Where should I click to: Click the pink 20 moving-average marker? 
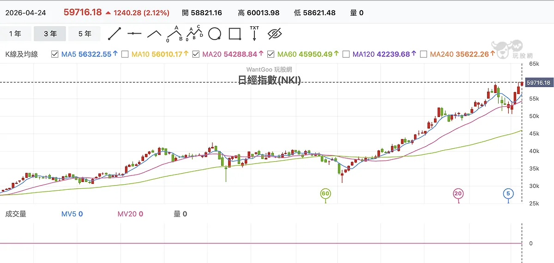[x=458, y=194]
